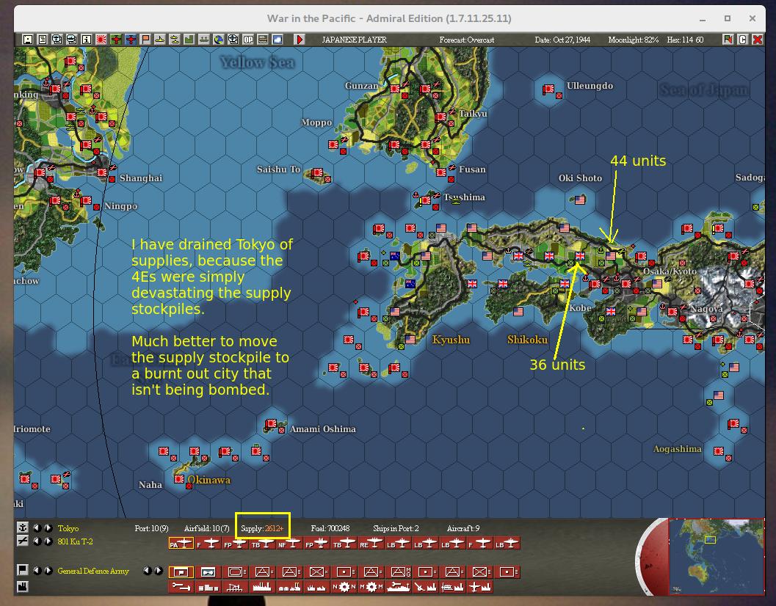Click the Aogashima base flag marker
Screen dimensions: 776x606
(719, 451)
